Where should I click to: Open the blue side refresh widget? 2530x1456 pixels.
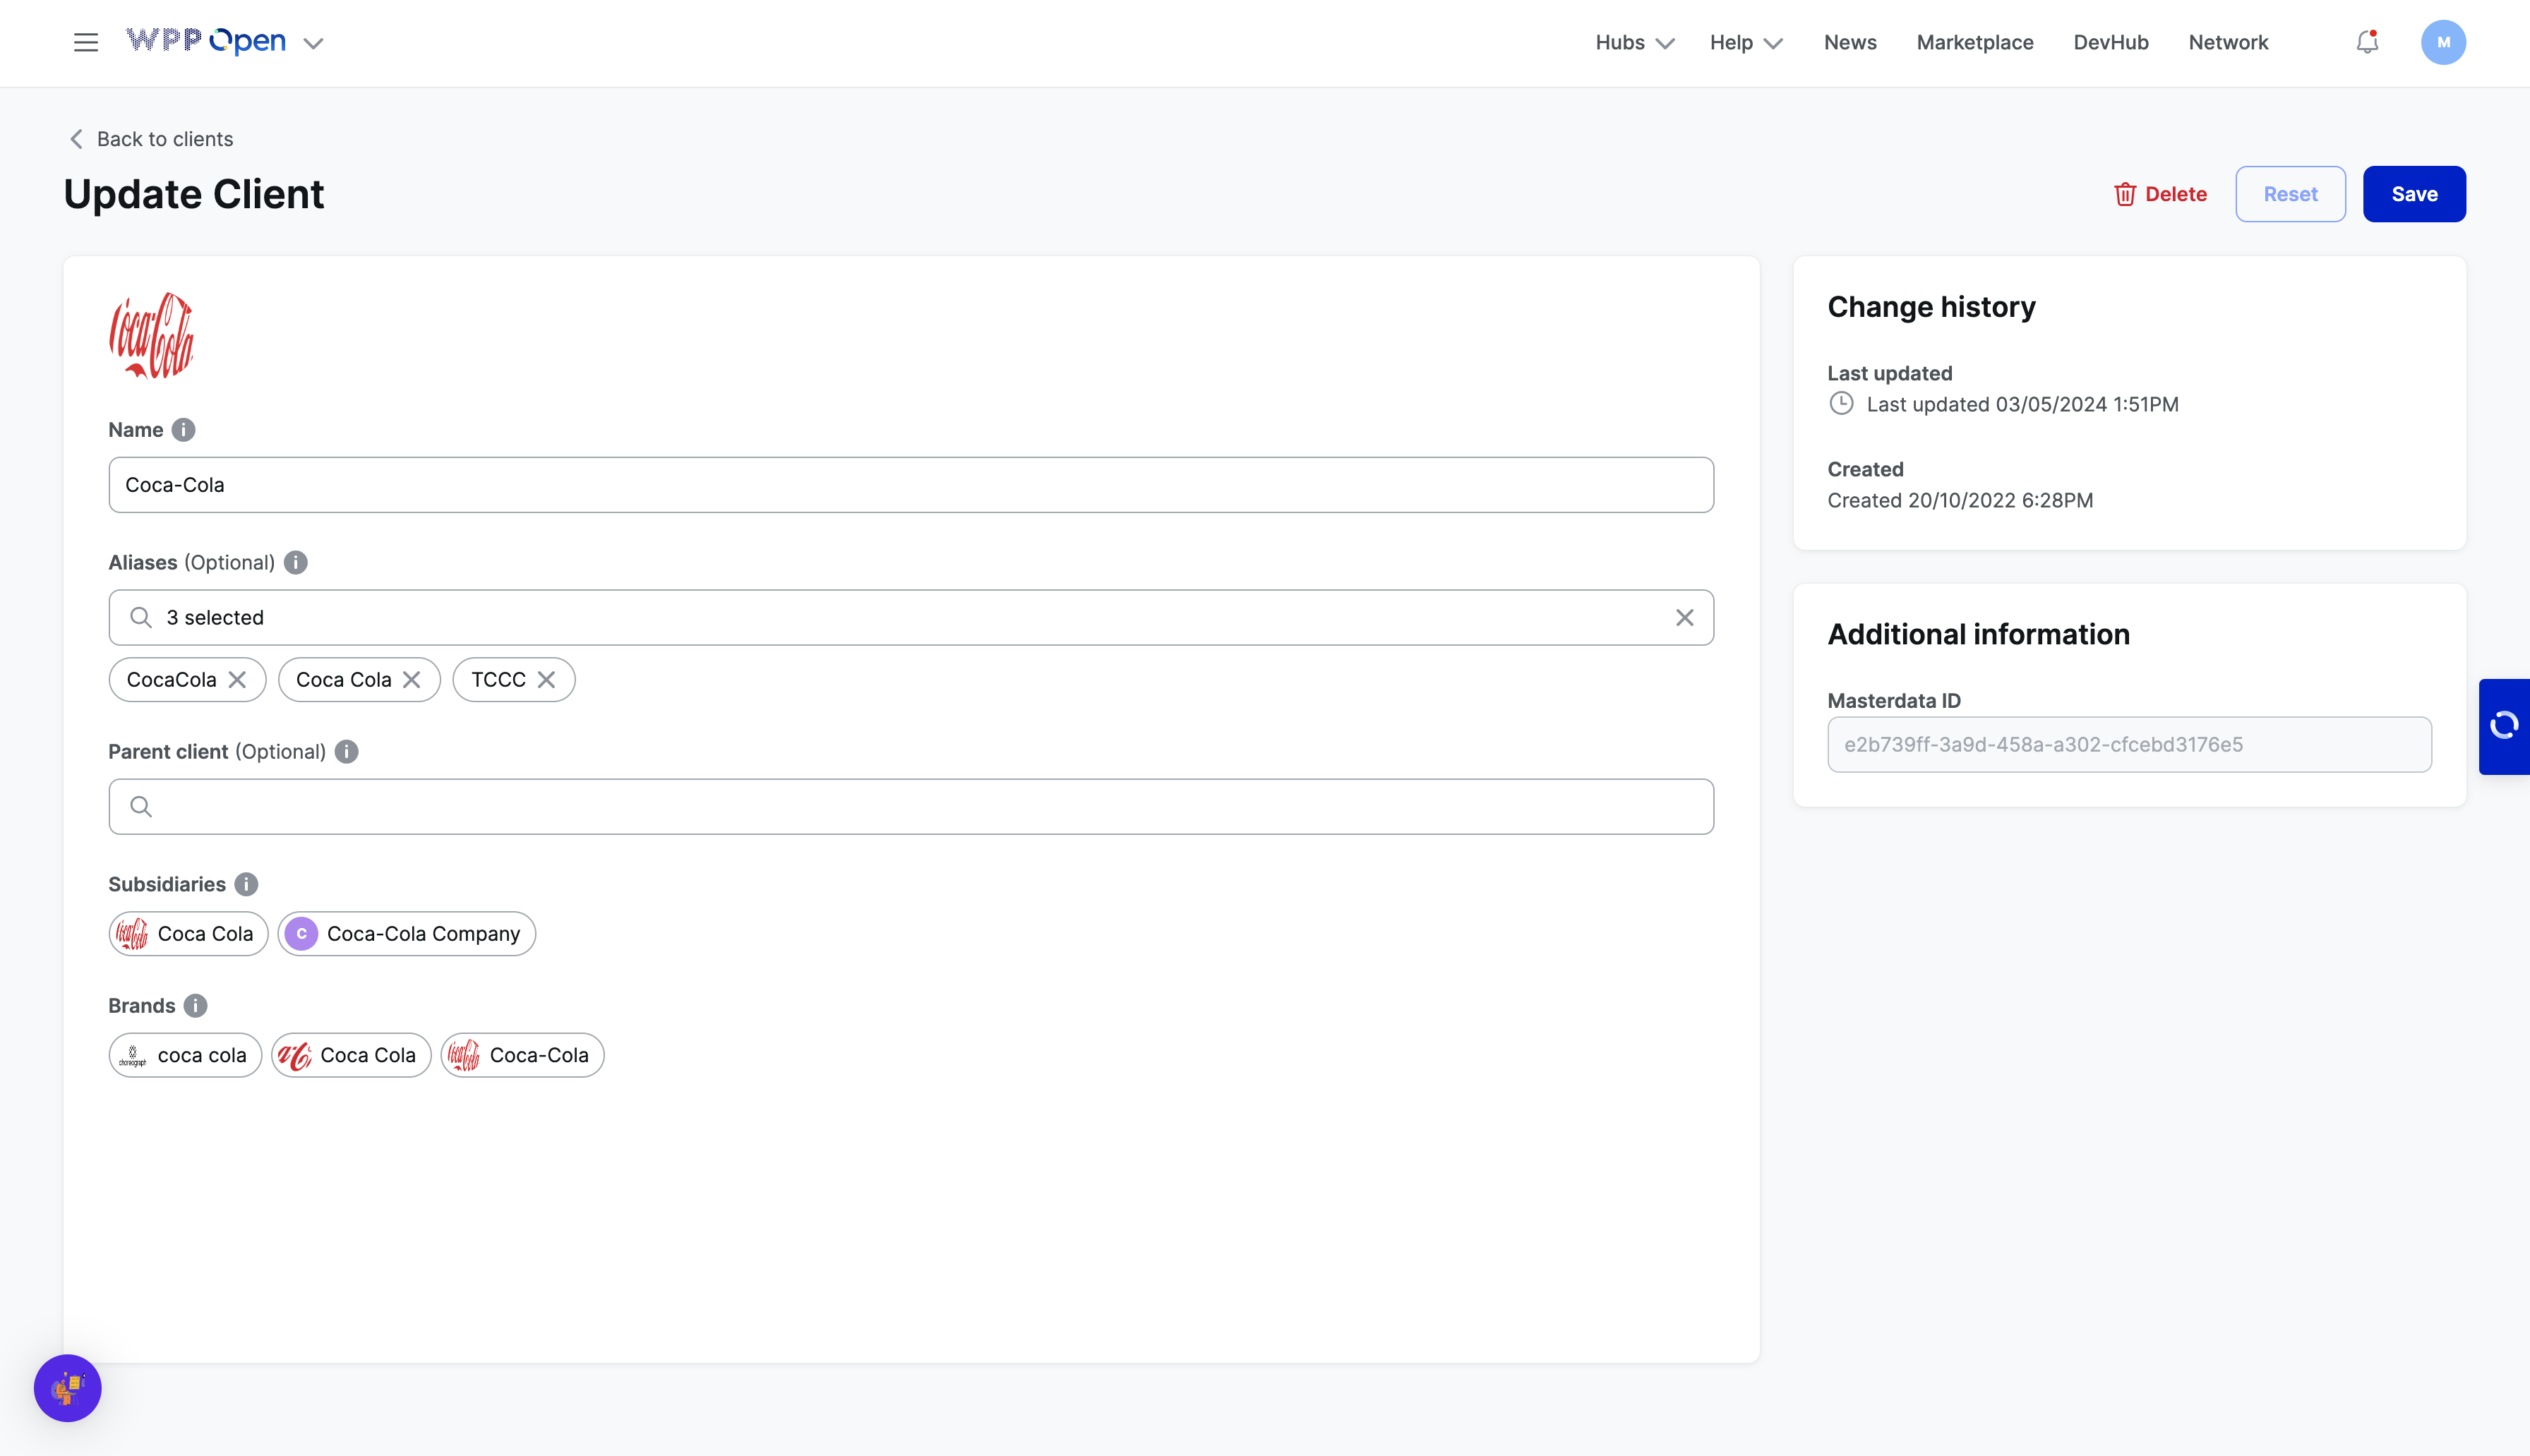pyautogui.click(x=2503, y=726)
